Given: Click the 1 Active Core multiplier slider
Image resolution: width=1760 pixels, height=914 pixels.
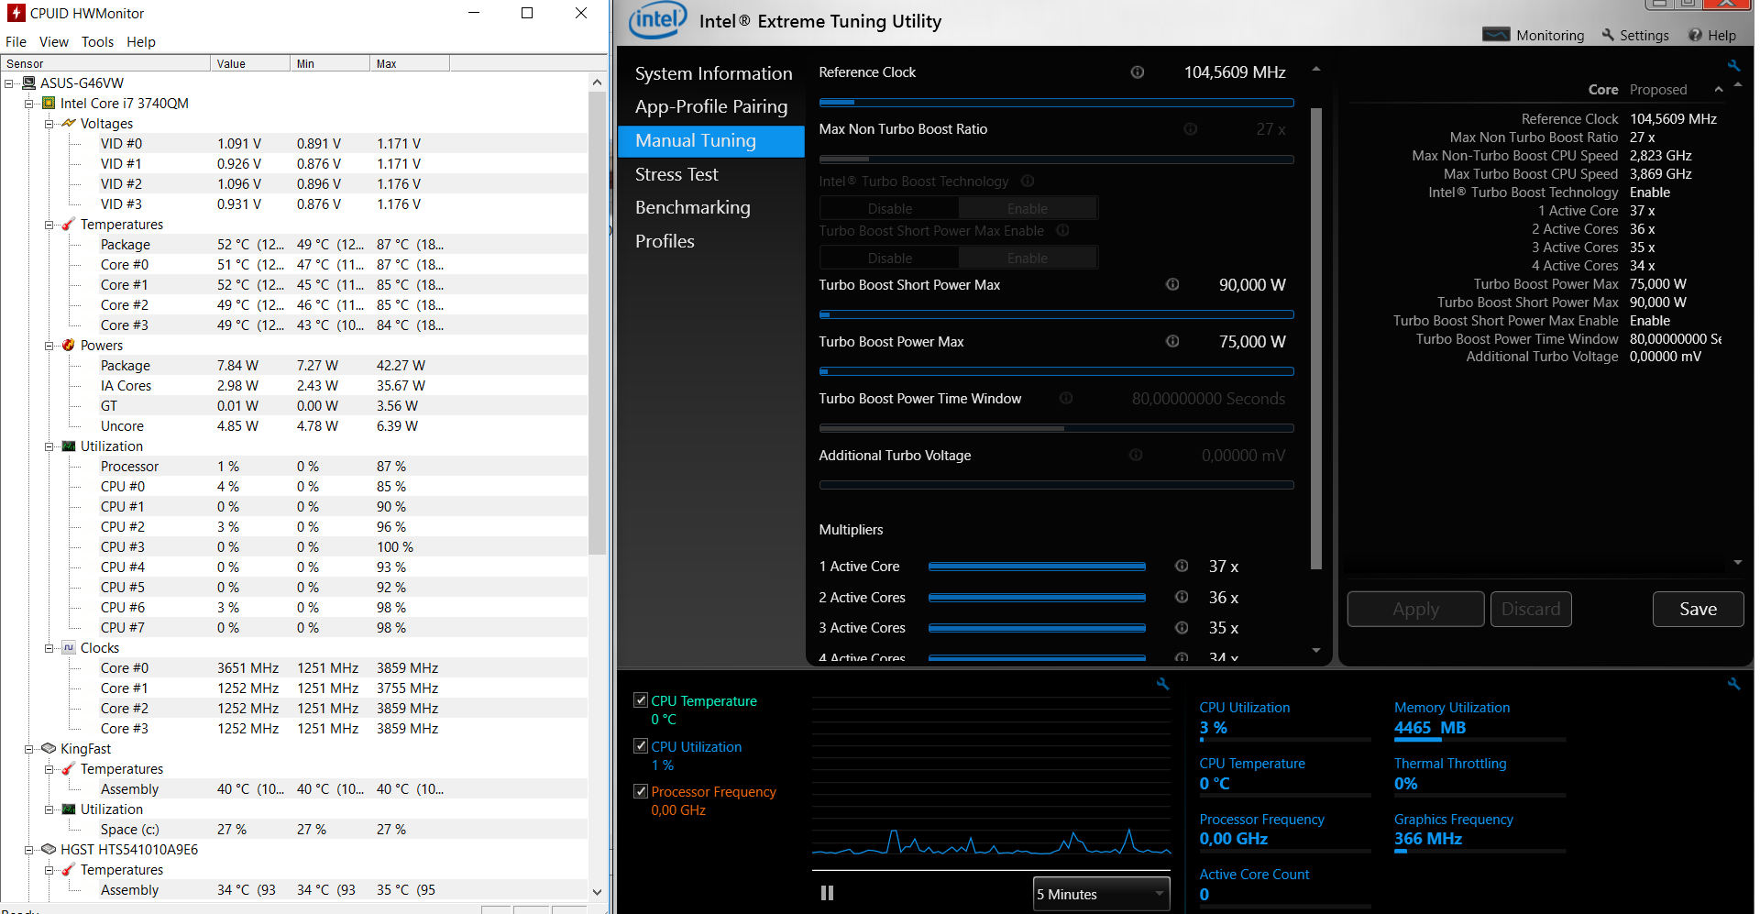Looking at the screenshot, I should 1037,567.
